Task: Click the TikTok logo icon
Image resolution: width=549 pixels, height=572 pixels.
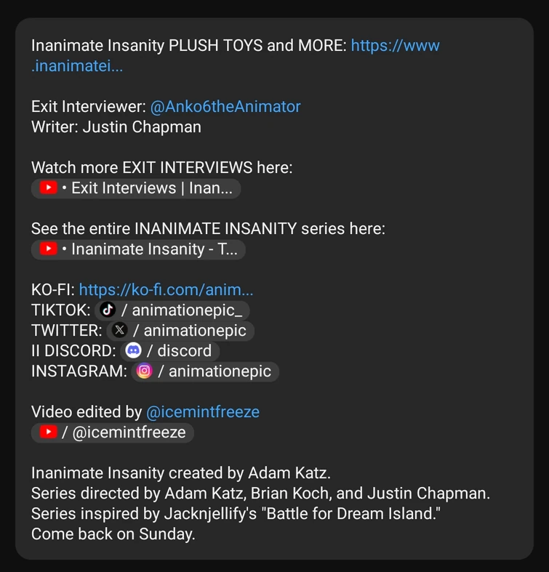Action: pyautogui.click(x=108, y=310)
